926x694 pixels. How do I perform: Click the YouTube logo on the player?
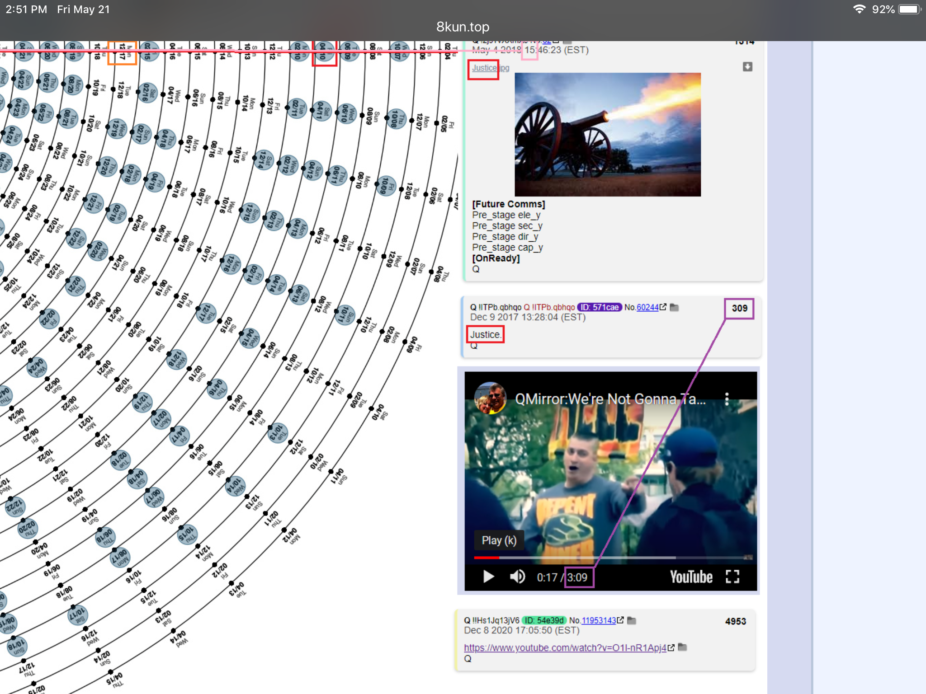coord(691,577)
